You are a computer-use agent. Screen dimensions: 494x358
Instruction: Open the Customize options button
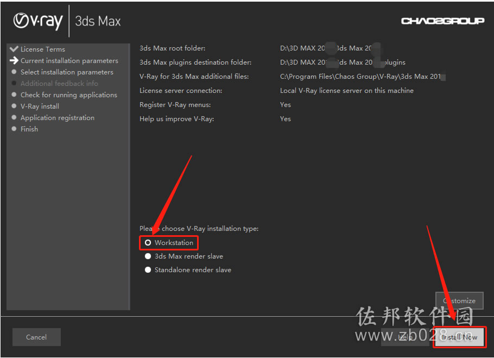[x=459, y=300]
